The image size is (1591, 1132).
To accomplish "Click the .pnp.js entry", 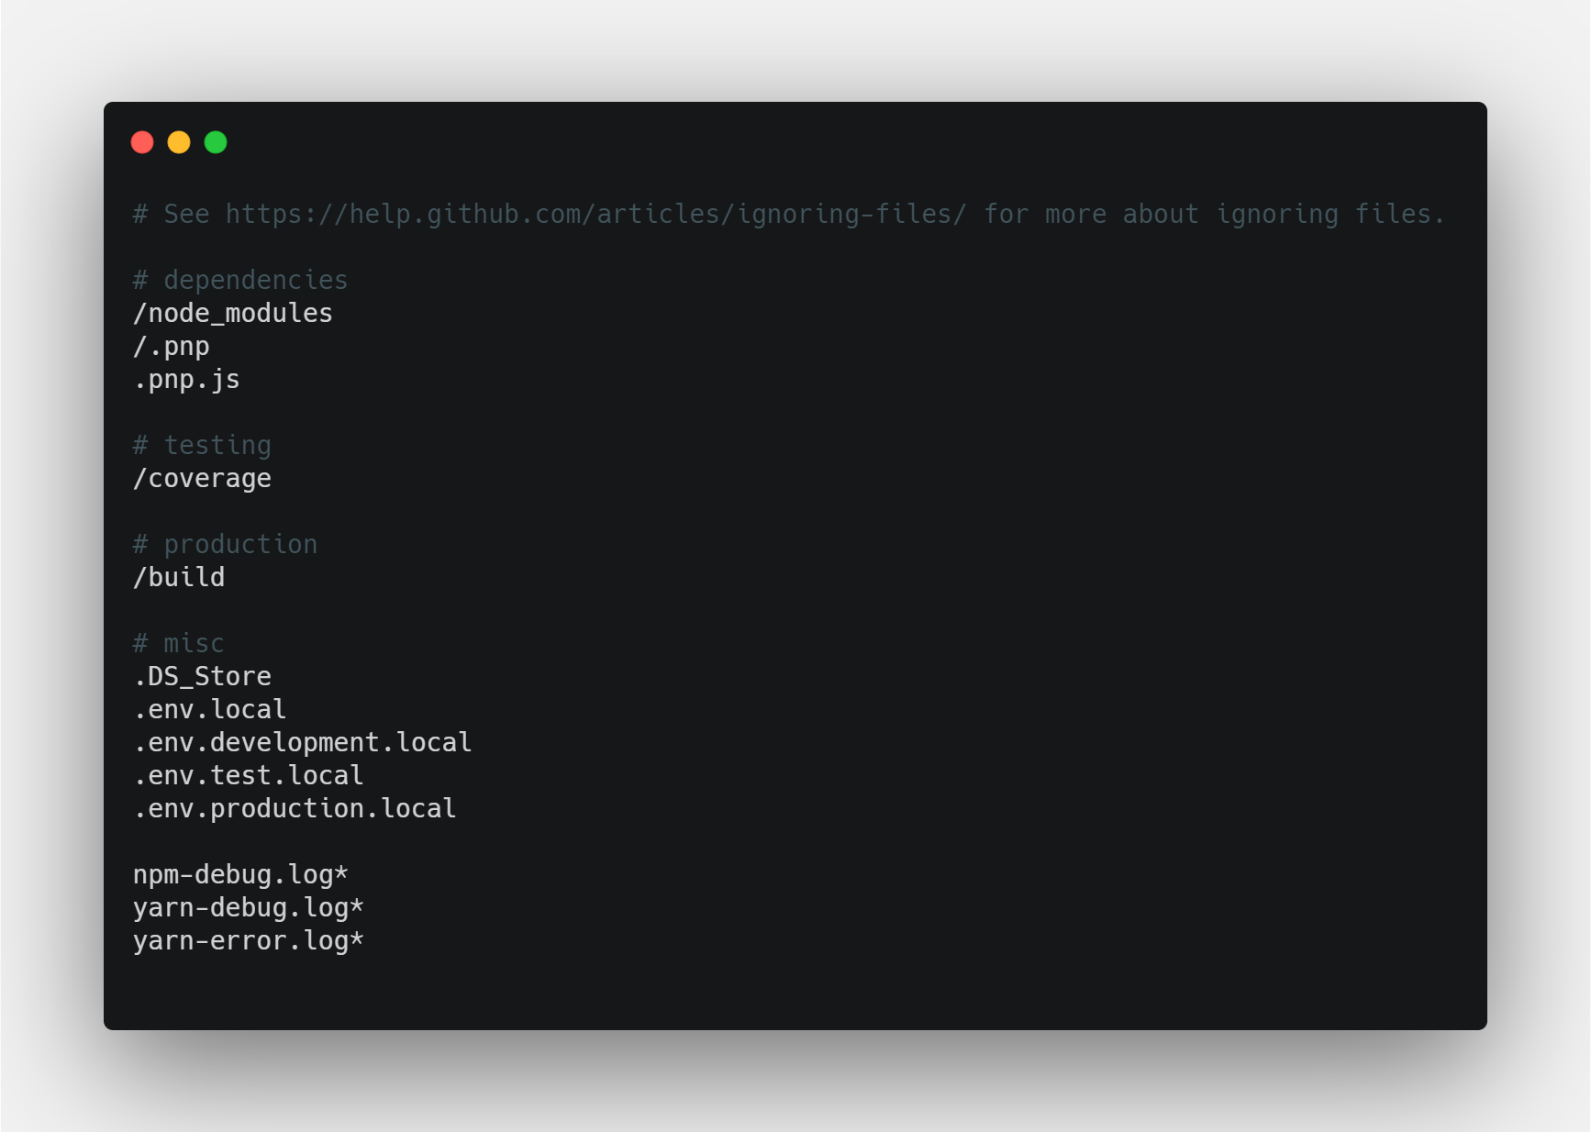I will tap(186, 379).
